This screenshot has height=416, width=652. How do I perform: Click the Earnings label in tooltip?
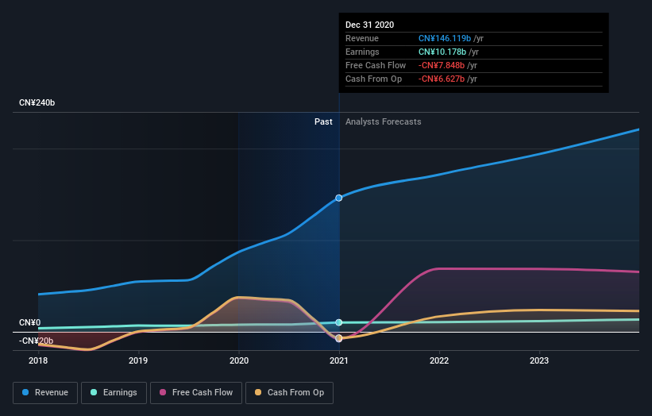click(362, 52)
